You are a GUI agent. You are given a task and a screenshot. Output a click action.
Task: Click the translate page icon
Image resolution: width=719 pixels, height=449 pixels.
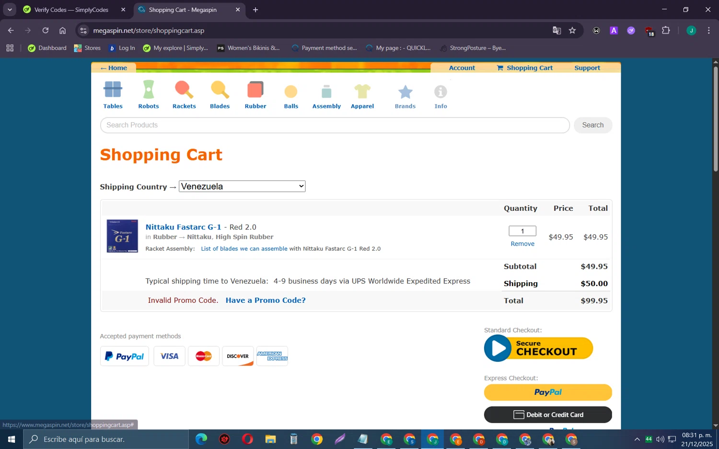point(557,30)
